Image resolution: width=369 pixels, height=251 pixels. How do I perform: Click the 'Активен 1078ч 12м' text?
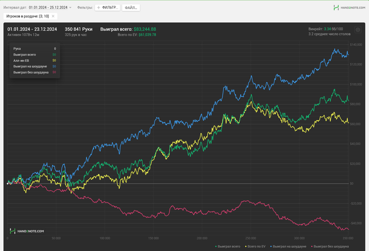pyautogui.click(x=23, y=35)
